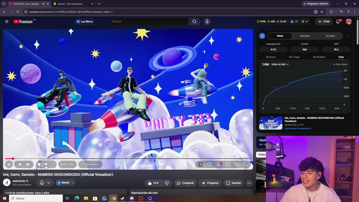
Task: Like the video with 70 K likes
Action: click(153, 183)
